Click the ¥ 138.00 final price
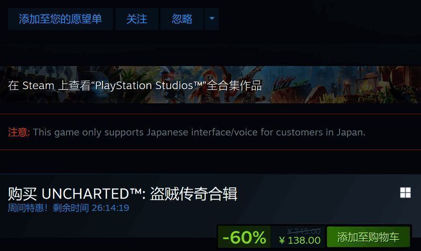Image resolution: width=421 pixels, height=251 pixels. coord(299,240)
